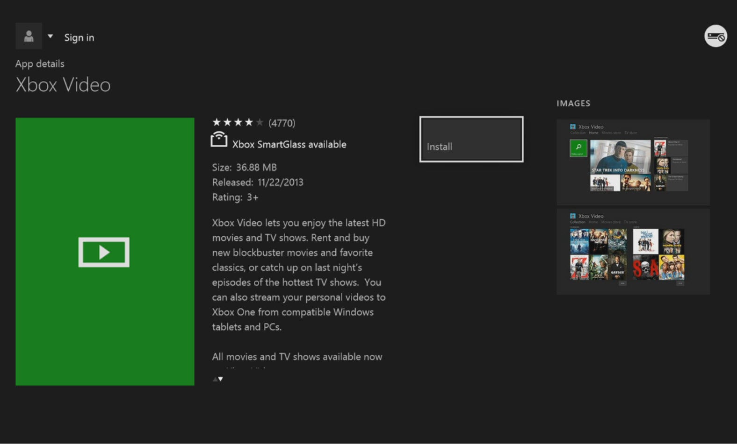Click the green Xbox Video app tile
The height and width of the screenshot is (444, 737).
105,251
